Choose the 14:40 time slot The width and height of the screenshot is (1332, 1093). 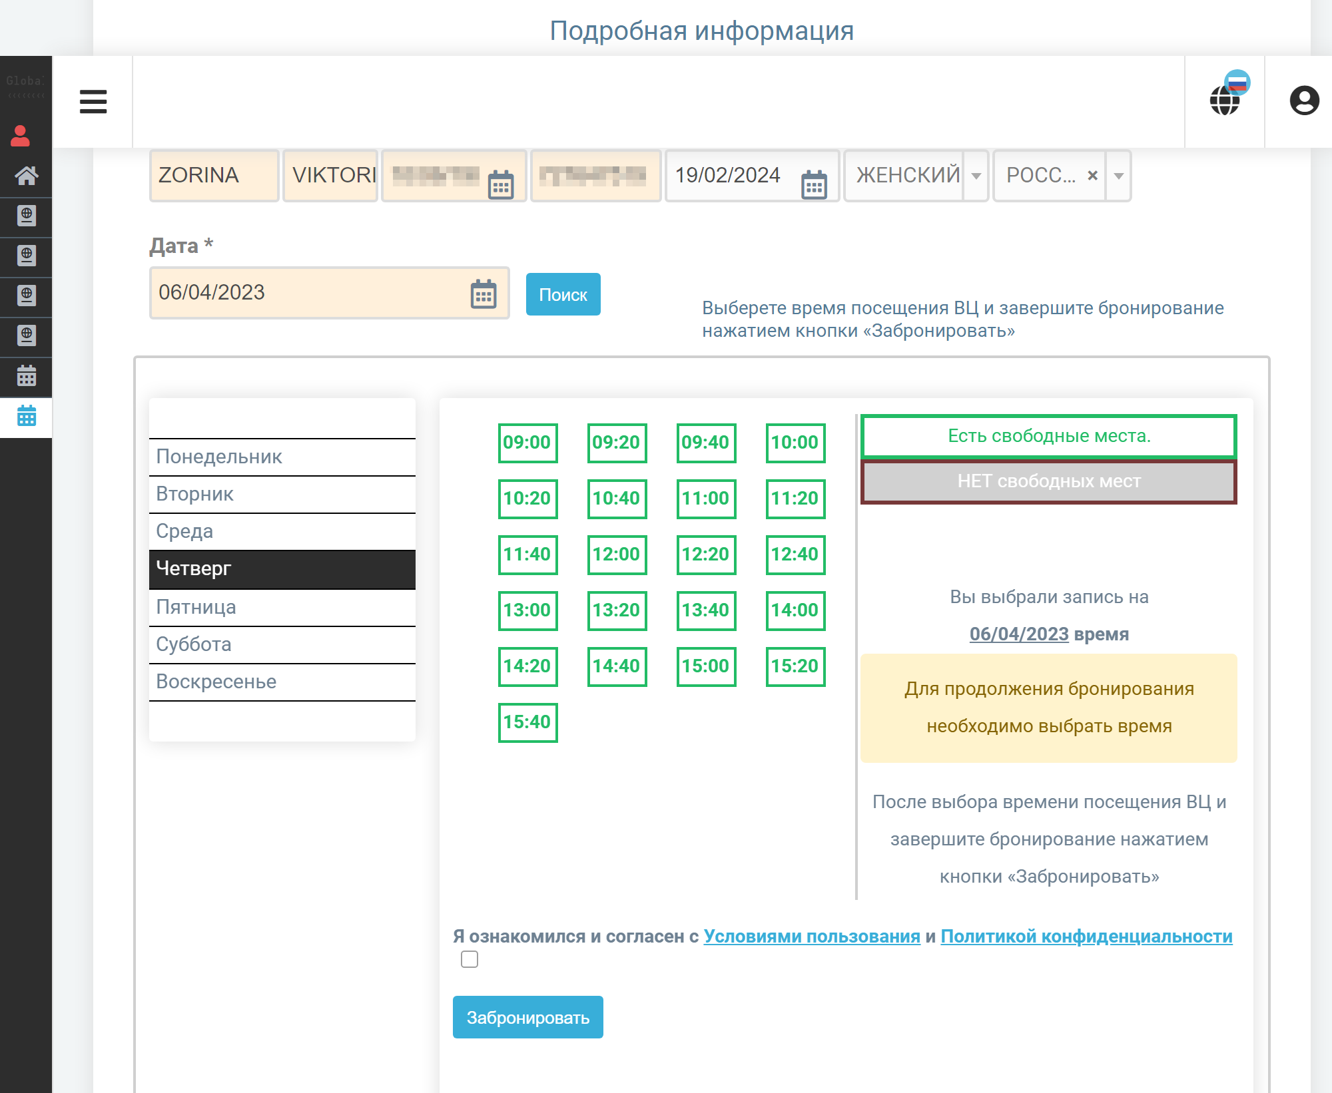617,666
